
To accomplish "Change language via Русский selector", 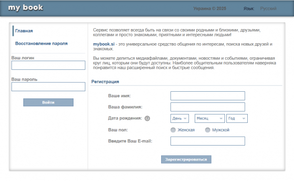I will (x=268, y=9).
